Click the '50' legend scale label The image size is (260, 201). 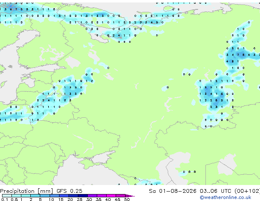(127, 199)
